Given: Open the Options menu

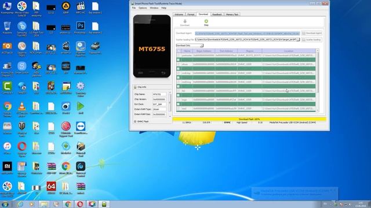Looking at the screenshot, I should tap(143, 8).
